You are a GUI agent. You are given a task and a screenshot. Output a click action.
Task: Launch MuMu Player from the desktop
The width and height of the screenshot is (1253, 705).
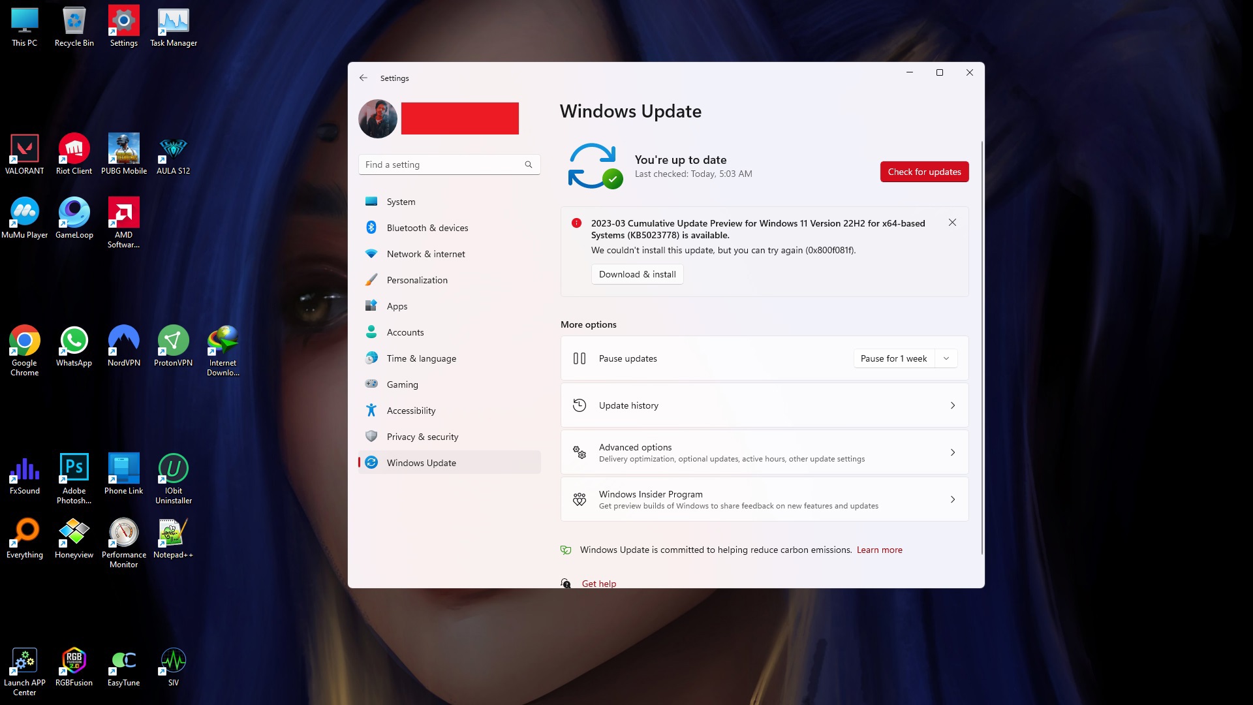pyautogui.click(x=25, y=219)
